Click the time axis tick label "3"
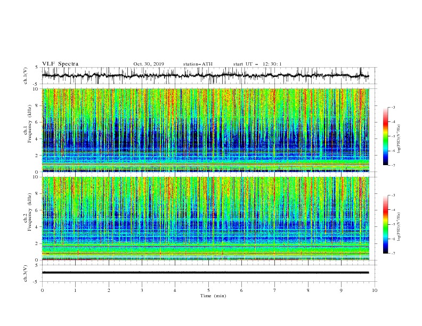422x326 pixels. tap(142, 290)
